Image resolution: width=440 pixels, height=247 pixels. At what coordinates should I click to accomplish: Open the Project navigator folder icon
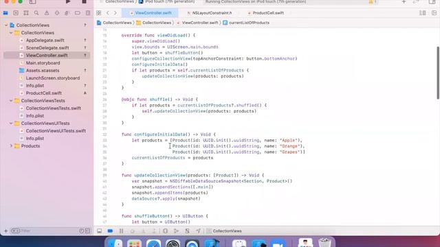click(x=5, y=13)
